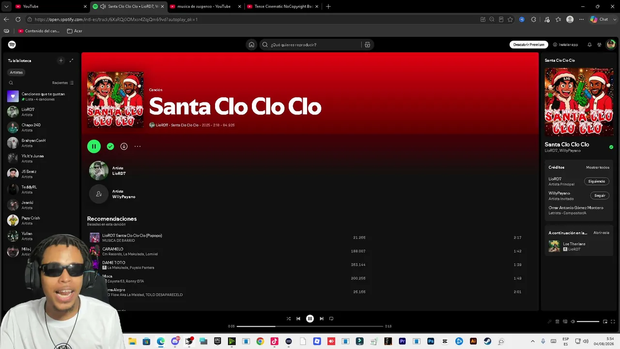Skip to the next track

coord(321,318)
